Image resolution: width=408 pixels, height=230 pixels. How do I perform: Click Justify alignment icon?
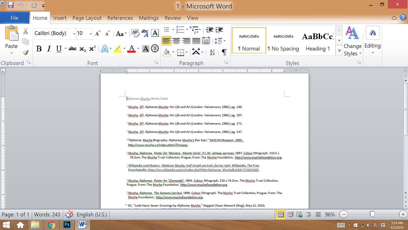[x=196, y=40]
